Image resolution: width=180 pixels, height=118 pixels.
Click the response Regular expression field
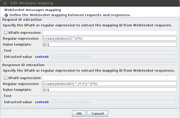109,84
